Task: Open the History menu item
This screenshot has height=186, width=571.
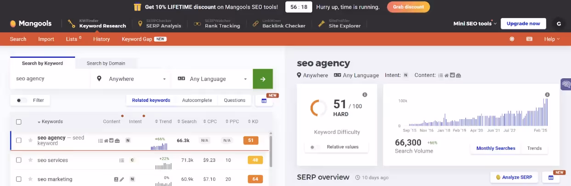Action: point(102,39)
